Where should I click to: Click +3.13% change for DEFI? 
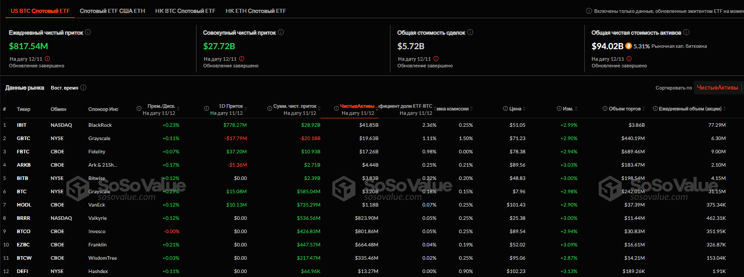(x=569, y=271)
